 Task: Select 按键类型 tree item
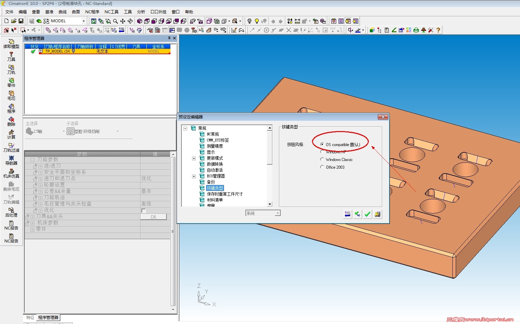tap(215, 188)
